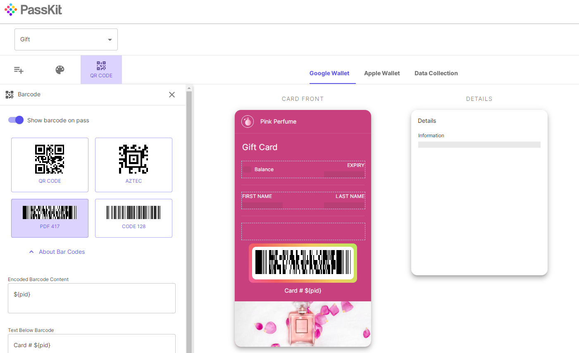This screenshot has height=353, width=579.
Task: Click the Encoded Barcode Content field
Action: point(92,298)
